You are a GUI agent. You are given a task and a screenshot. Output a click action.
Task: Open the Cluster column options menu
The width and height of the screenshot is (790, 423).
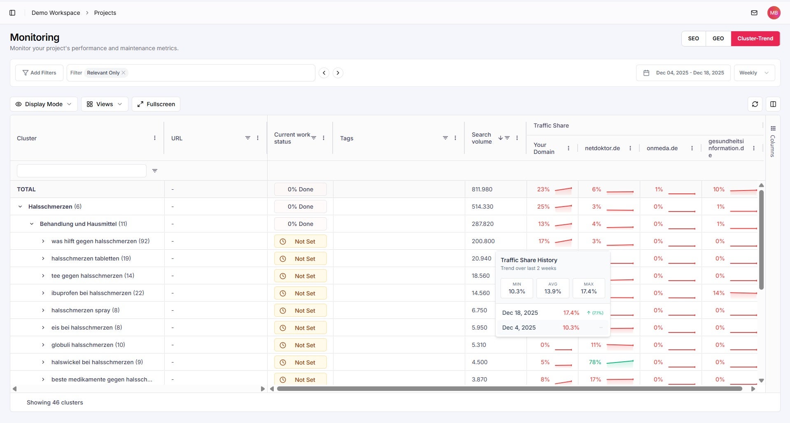tap(155, 138)
